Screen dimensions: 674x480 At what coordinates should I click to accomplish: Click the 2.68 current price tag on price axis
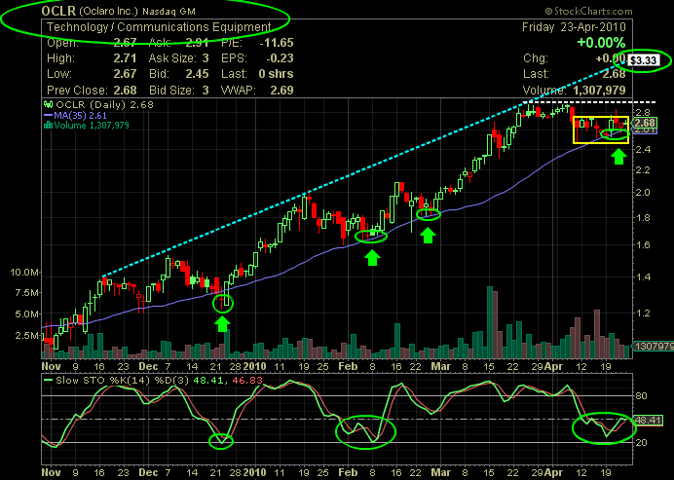click(x=642, y=122)
